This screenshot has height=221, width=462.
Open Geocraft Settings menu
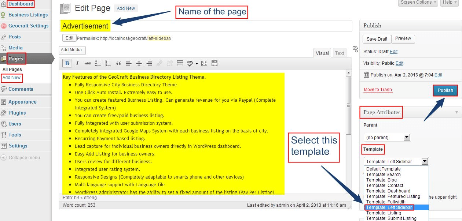click(28, 26)
